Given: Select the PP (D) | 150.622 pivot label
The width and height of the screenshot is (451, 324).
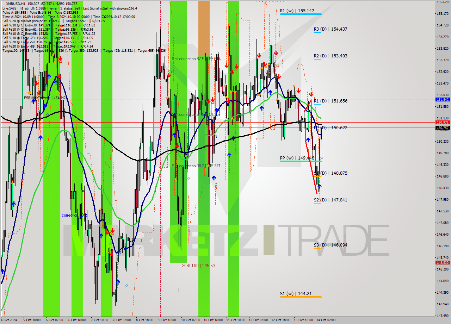Looking at the screenshot, I should coord(330,128).
